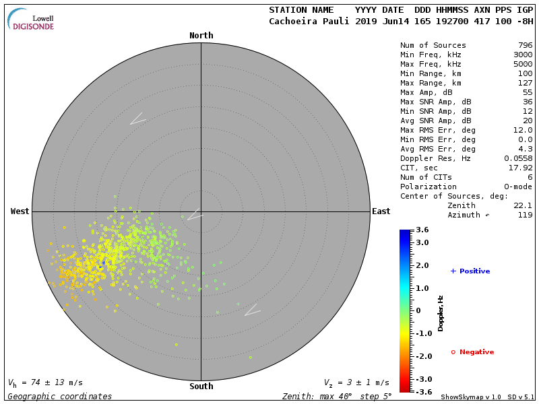Click the Polarization O-mode entry
The image size is (539, 404).
point(466,187)
